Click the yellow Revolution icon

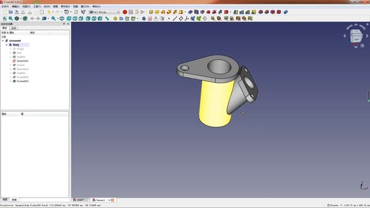click(157, 12)
